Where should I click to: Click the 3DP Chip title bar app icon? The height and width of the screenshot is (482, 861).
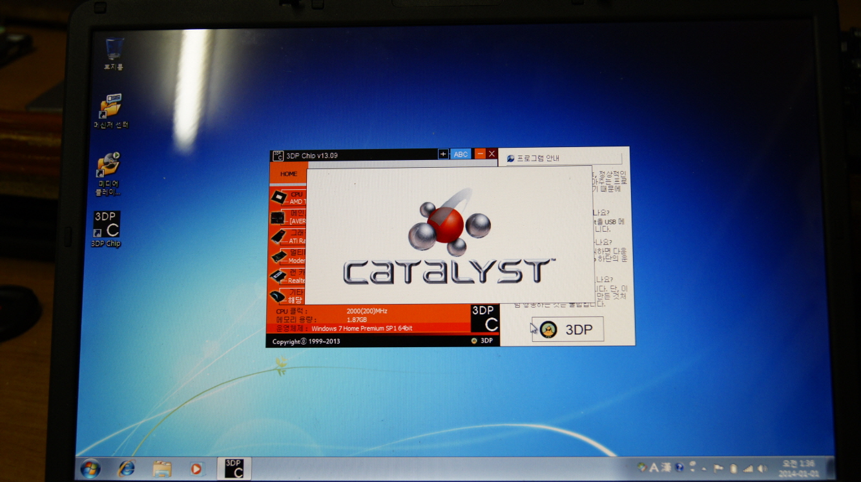[x=278, y=155]
